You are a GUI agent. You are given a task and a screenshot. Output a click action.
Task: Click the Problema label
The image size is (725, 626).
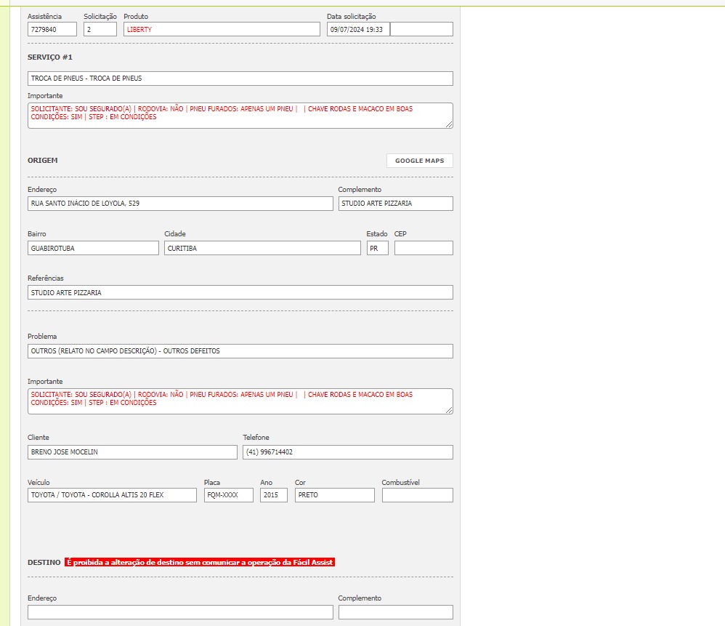pos(42,337)
